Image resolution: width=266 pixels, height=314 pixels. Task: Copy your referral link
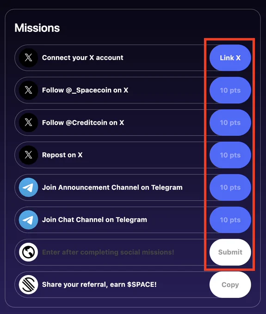coord(230,284)
